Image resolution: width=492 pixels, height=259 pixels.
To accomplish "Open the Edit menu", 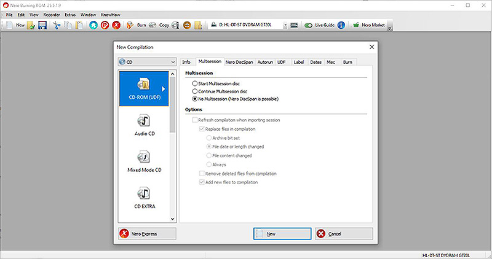I will (x=21, y=15).
